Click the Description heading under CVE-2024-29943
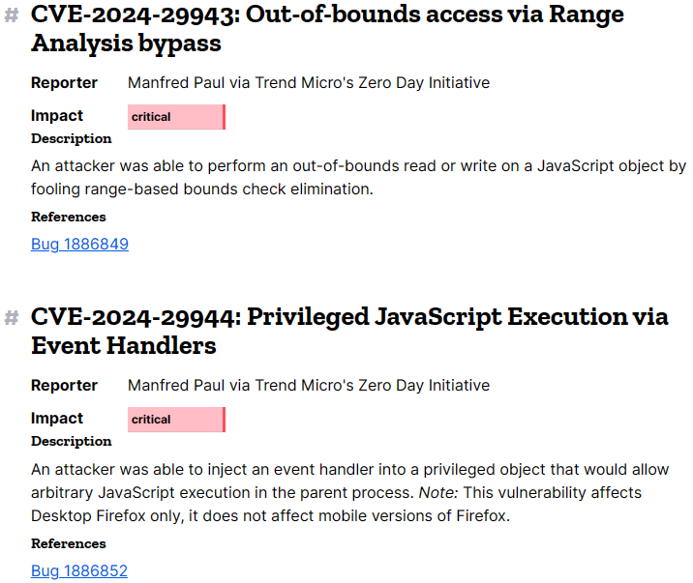This screenshot has height=583, width=693. (x=72, y=138)
